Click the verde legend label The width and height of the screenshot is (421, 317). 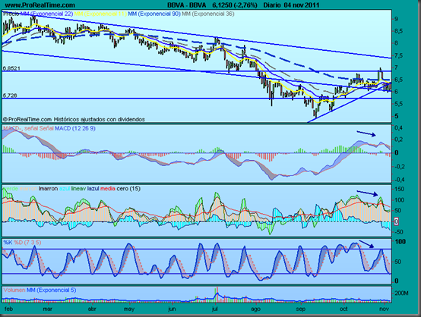click(11, 189)
